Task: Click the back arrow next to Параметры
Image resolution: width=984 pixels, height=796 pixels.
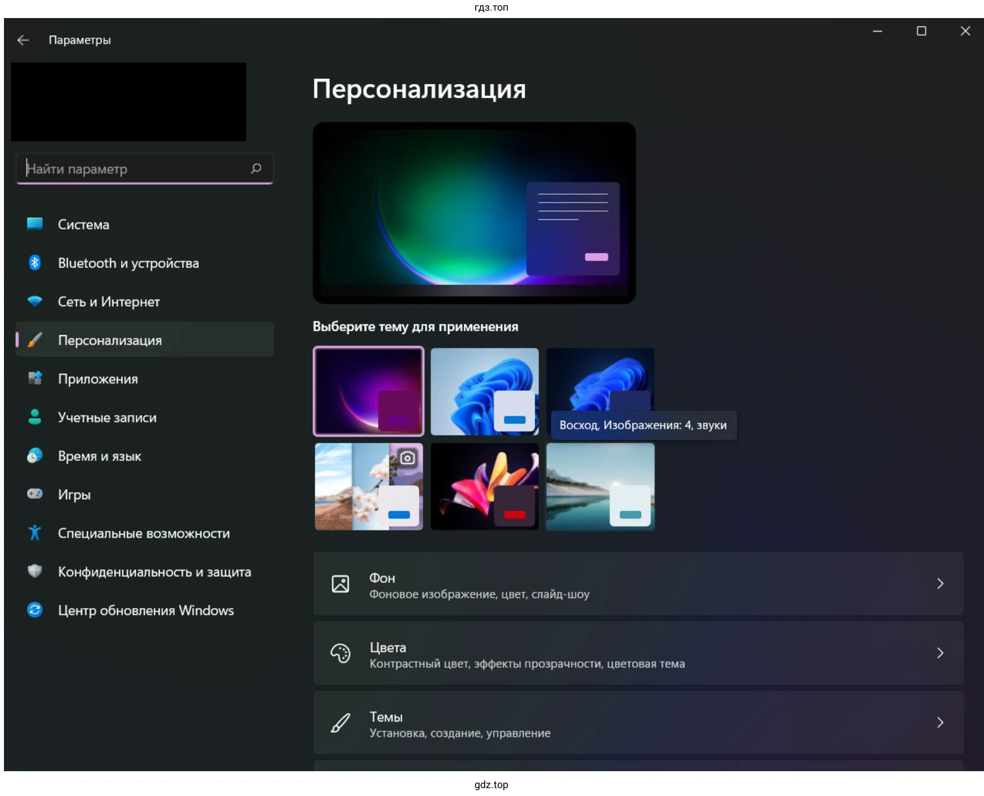Action: pos(23,40)
